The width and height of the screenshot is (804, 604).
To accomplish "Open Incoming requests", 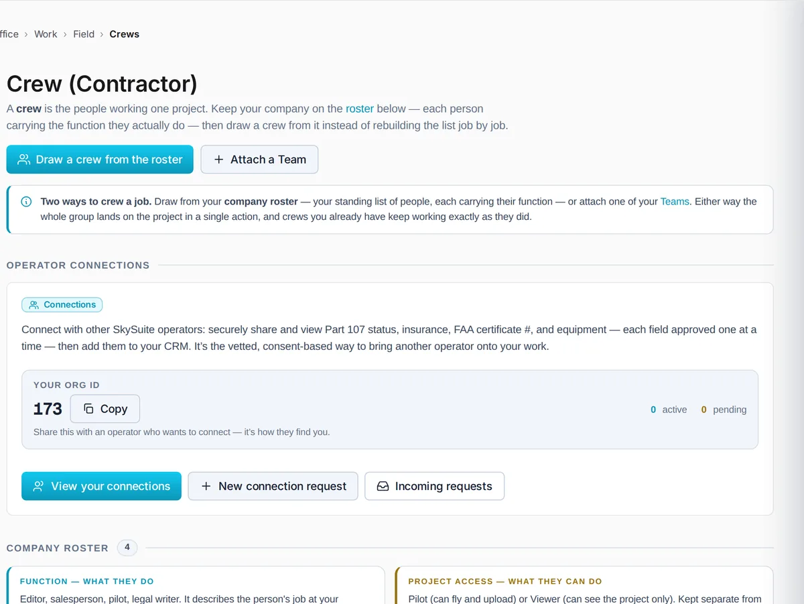I will 434,486.
